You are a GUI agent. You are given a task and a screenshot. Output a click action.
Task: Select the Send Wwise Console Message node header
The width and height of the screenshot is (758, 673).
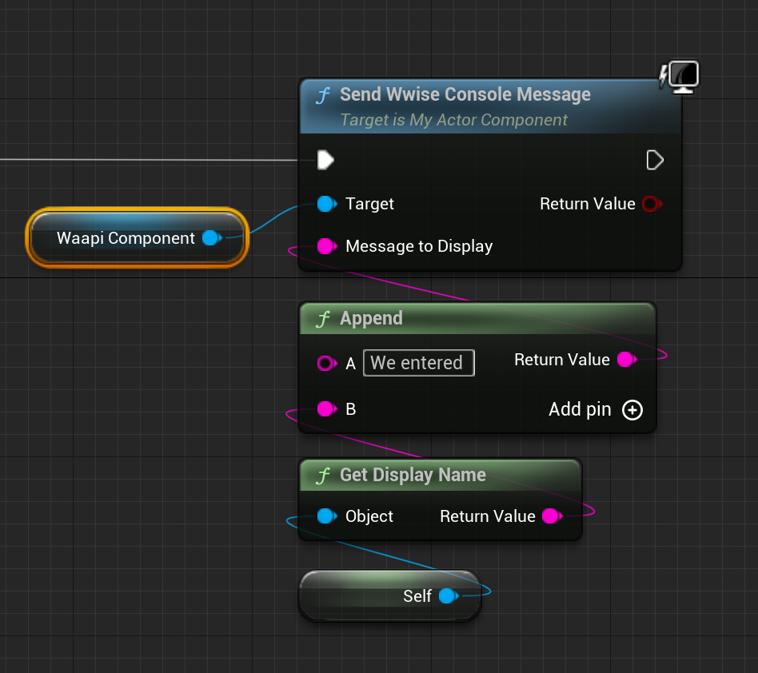[464, 94]
